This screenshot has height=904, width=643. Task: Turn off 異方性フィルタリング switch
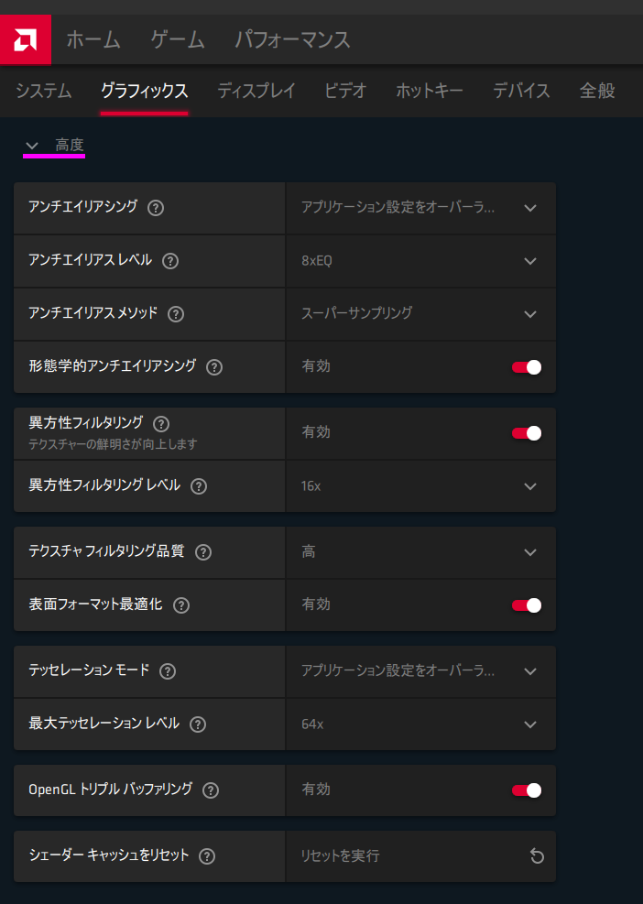pos(527,433)
